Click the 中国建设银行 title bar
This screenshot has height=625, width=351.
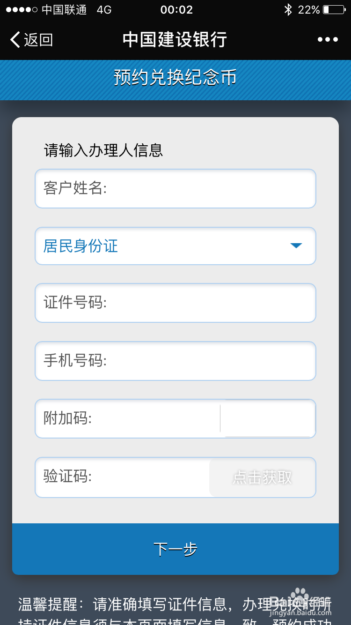[x=175, y=40]
